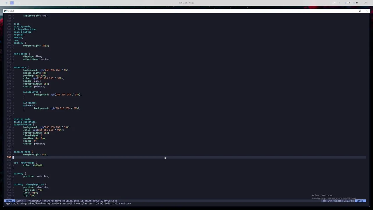Switch to workspace 2 in the top bar
This screenshot has width=373, height=210.
click(x=16, y=3)
